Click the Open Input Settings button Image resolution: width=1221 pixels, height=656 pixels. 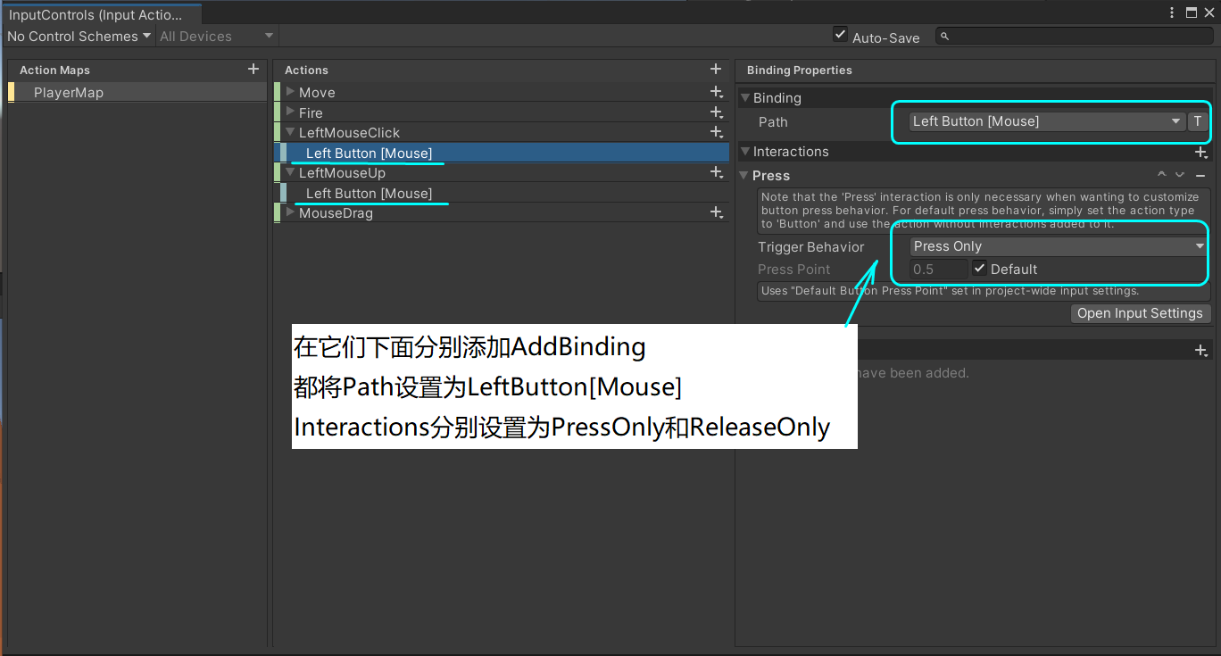1140,313
